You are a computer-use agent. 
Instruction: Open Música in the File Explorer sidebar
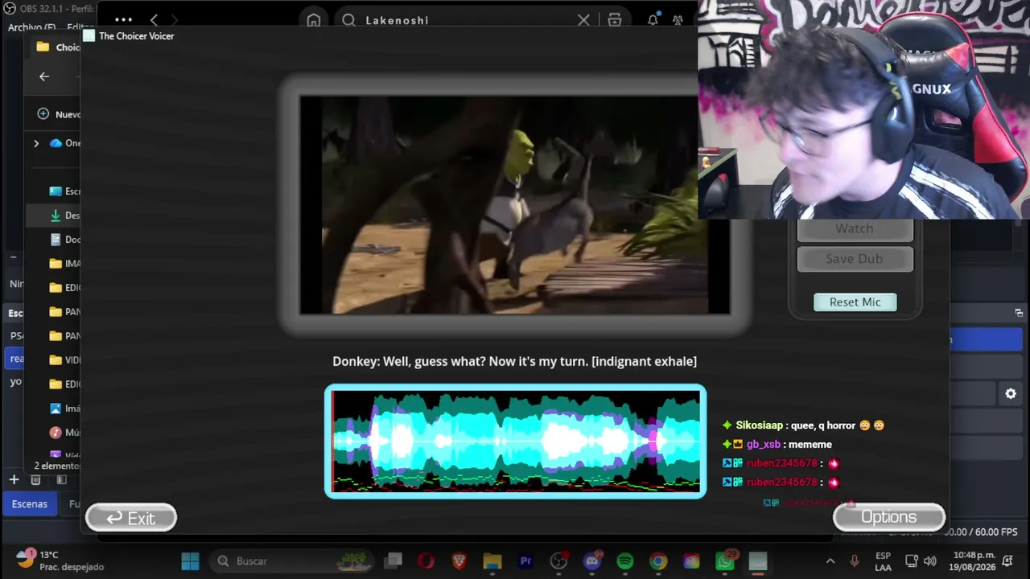pyautogui.click(x=65, y=433)
